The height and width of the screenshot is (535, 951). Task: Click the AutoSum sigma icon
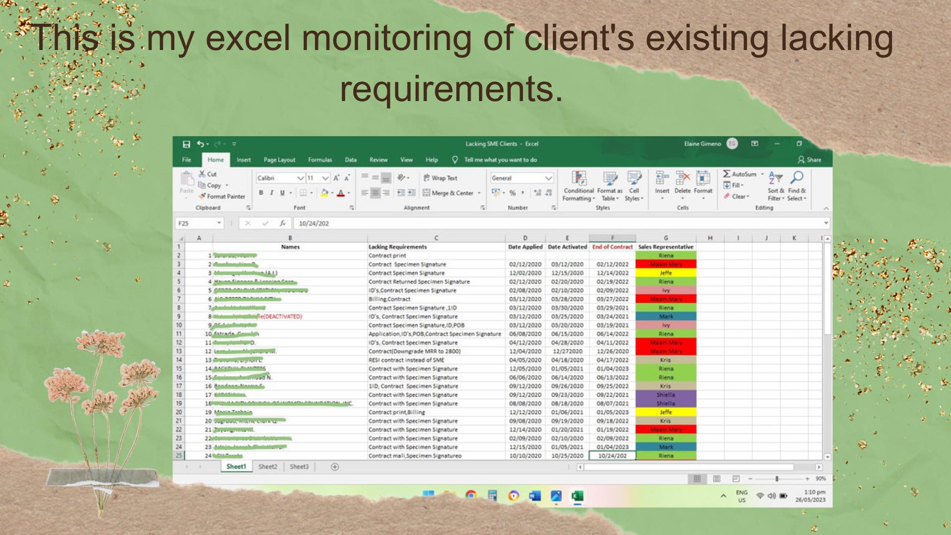[727, 174]
